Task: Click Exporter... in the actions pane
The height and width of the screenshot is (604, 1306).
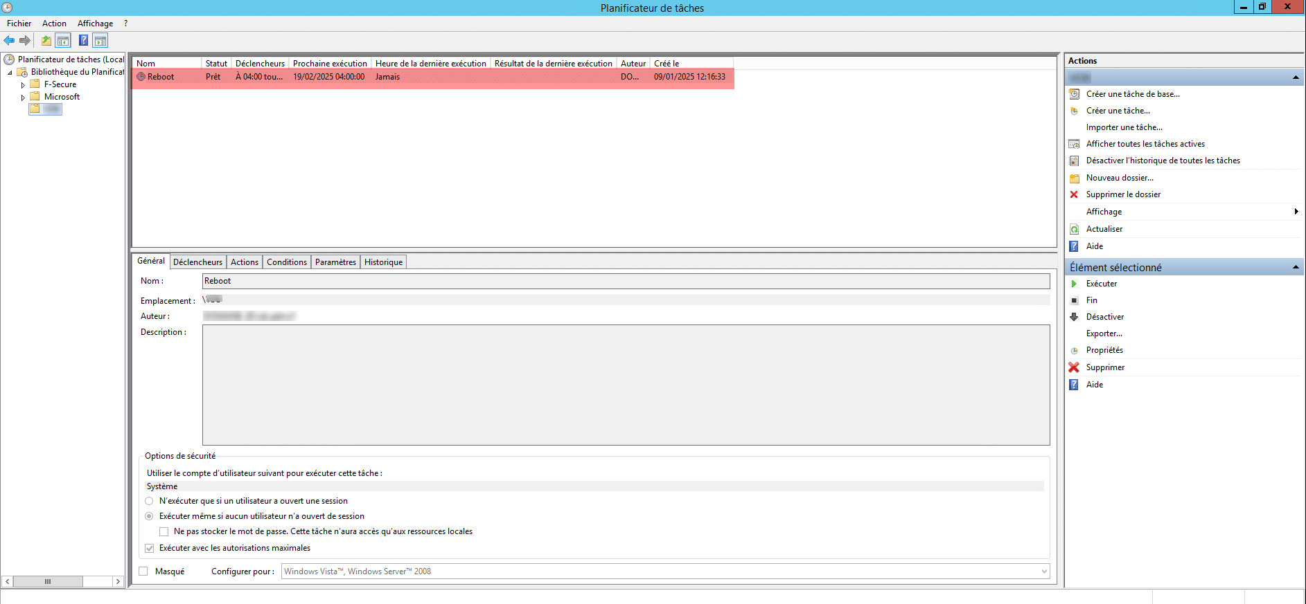Action: 1104,333
